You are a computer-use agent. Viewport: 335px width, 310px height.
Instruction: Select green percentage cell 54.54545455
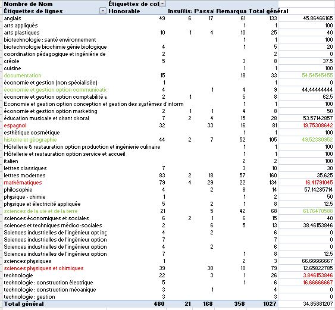[x=317, y=76]
